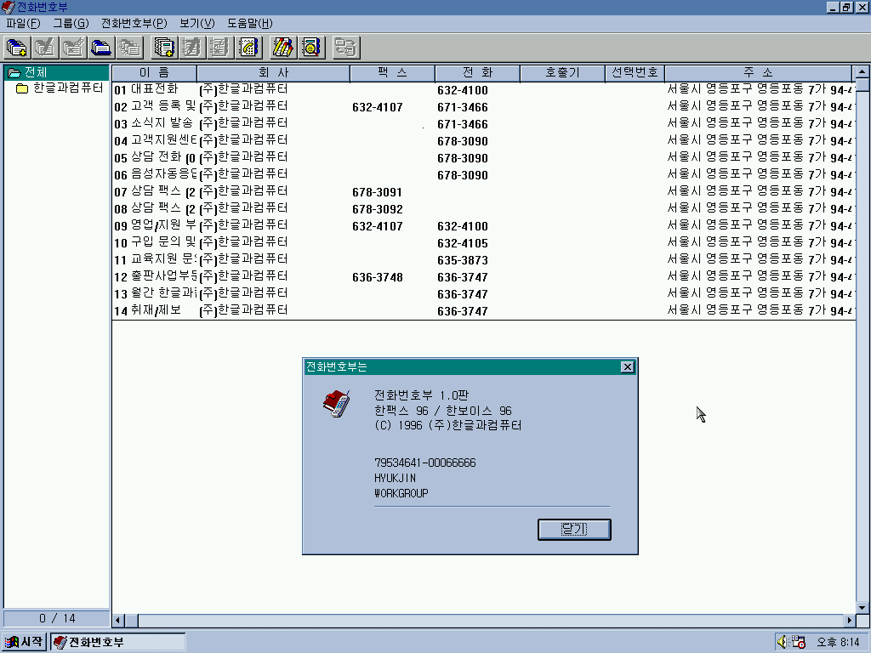Image resolution: width=871 pixels, height=653 pixels.
Task: Click the horizontal scrollbar right arrow
Action: [850, 620]
